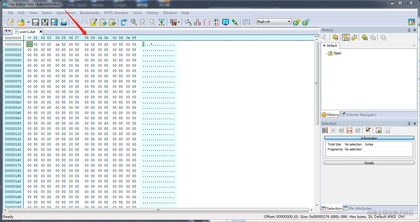Close the History panel
This screenshot has height=222, width=420.
(415, 30)
